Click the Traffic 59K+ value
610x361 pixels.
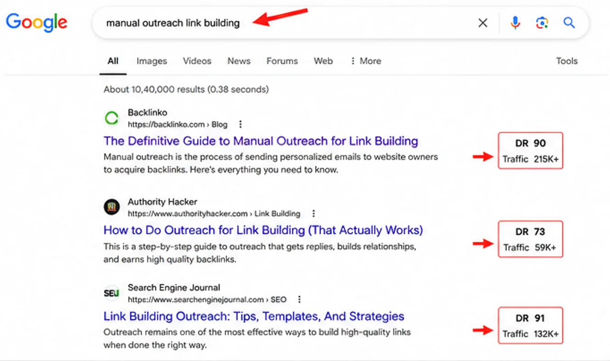(x=530, y=248)
